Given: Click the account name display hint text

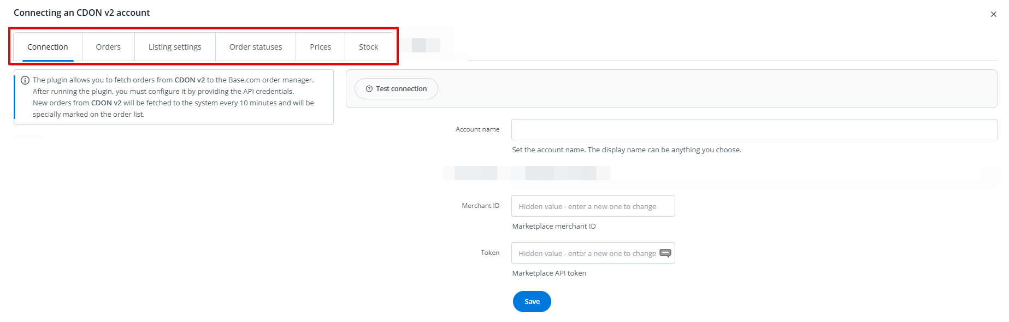Looking at the screenshot, I should click(627, 150).
